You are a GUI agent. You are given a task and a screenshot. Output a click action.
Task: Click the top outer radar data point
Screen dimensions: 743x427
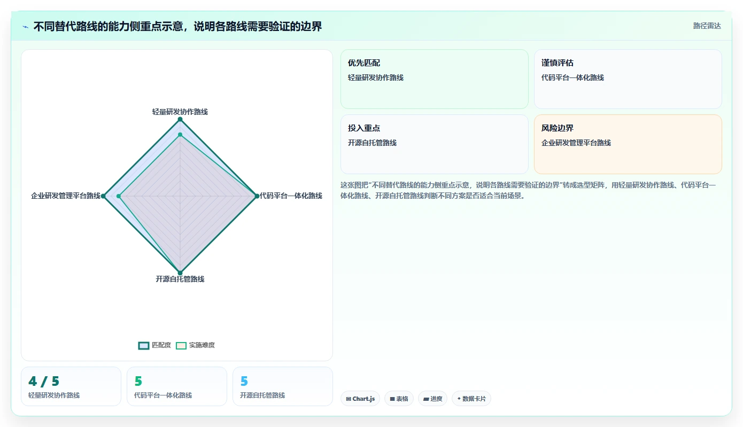point(180,119)
